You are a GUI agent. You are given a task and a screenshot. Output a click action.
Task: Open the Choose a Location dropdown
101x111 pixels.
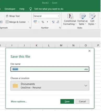(50, 86)
